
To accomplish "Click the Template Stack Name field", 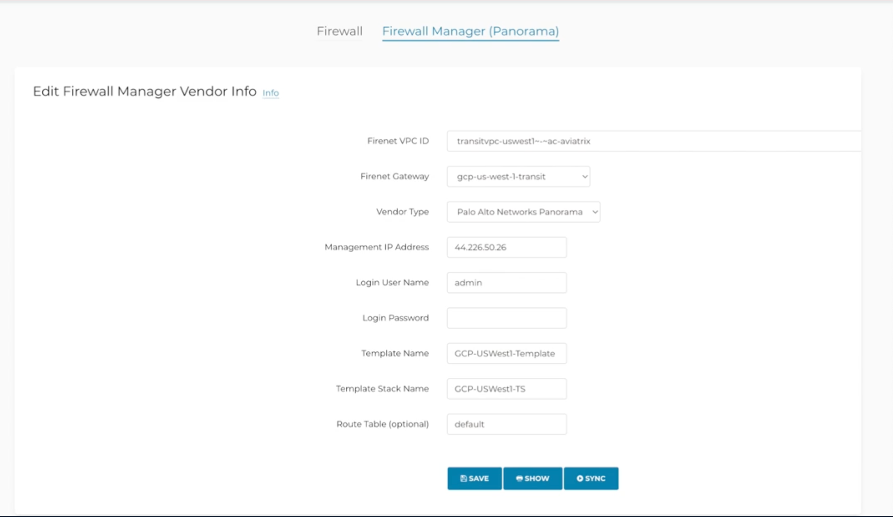I will click(x=506, y=388).
